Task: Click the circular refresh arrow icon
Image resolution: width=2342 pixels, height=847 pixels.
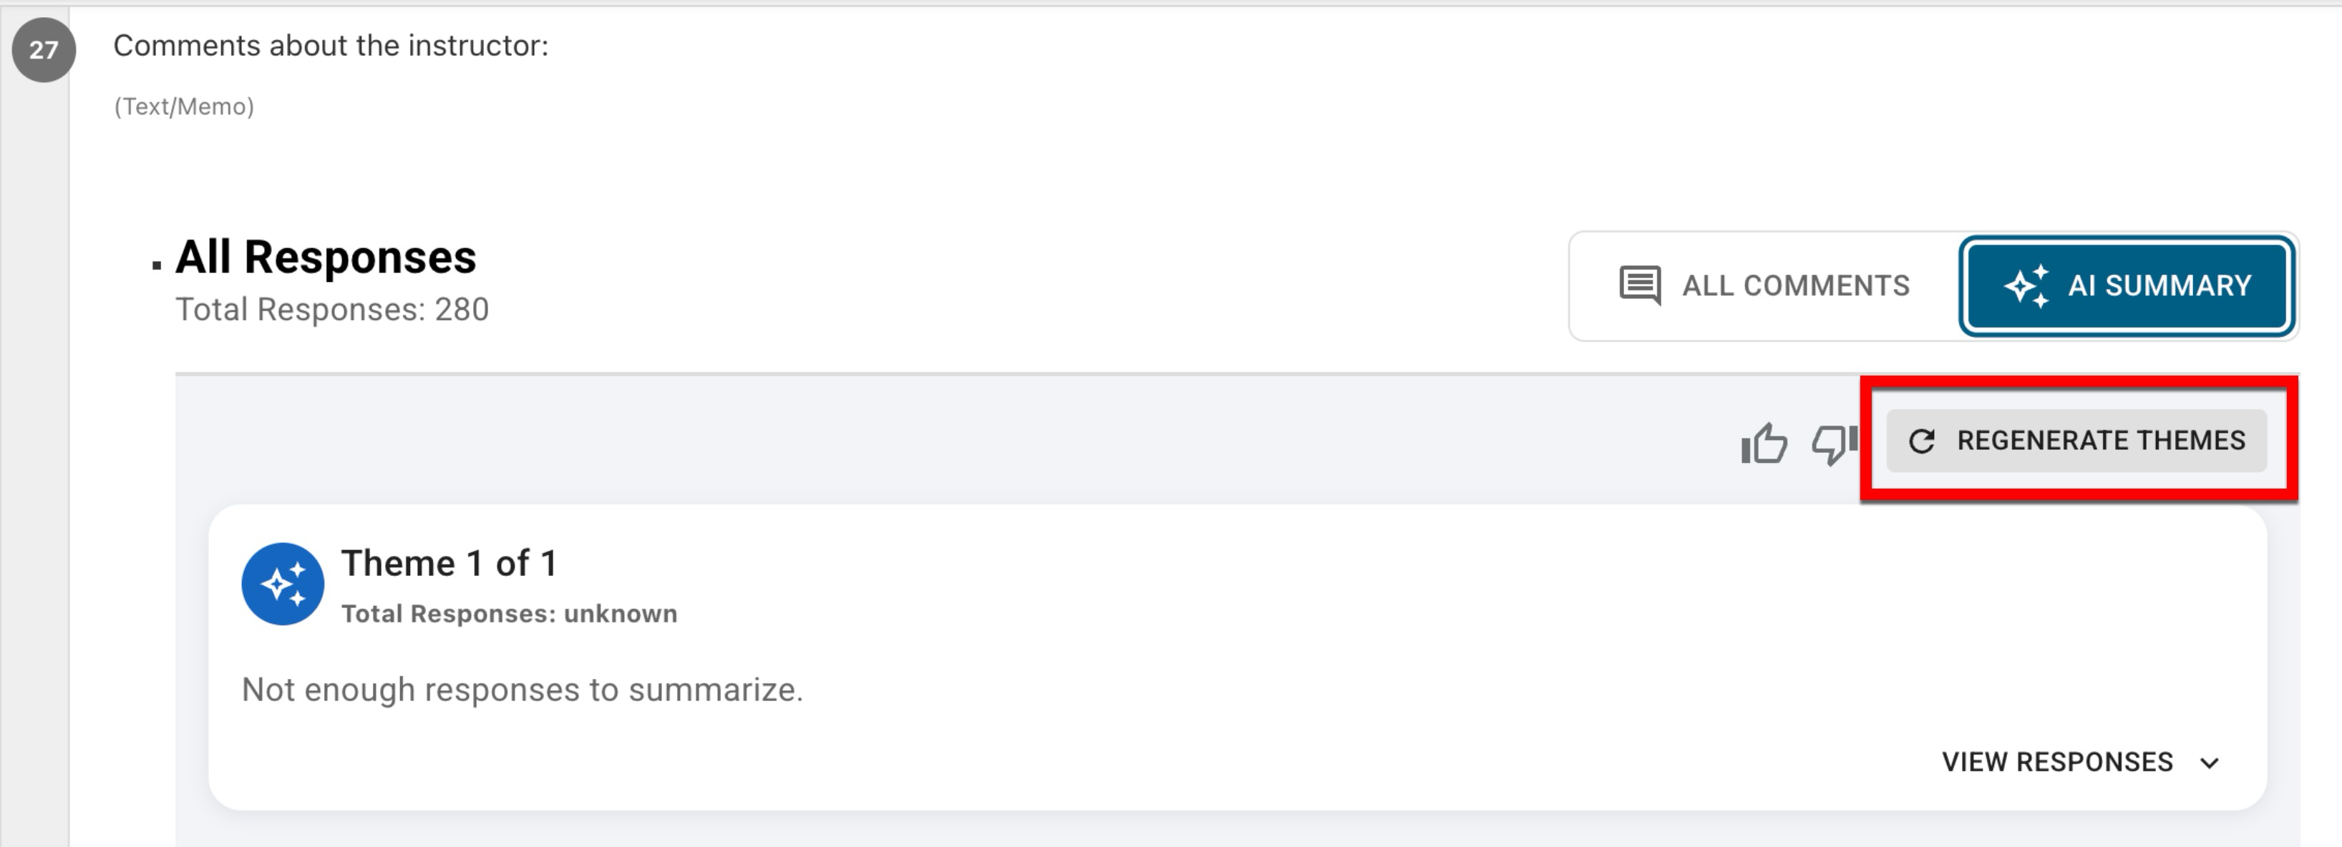Action: 1921,441
